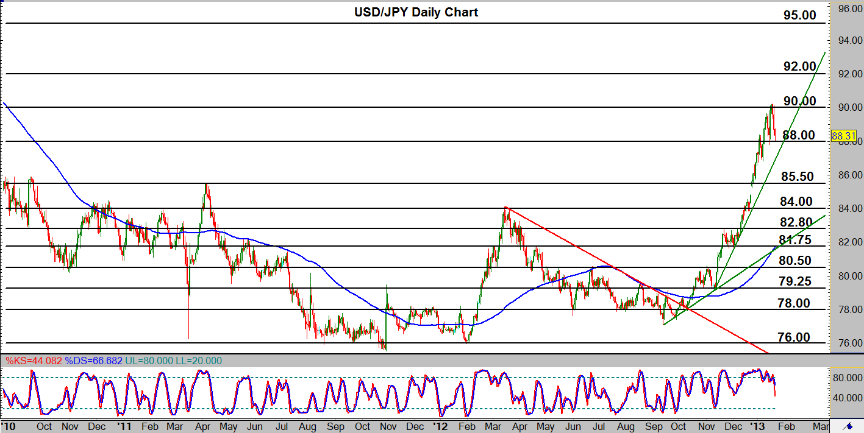Image resolution: width=864 pixels, height=433 pixels.
Task: Click the blue flag icon in bottom-right corner
Action: point(847,426)
